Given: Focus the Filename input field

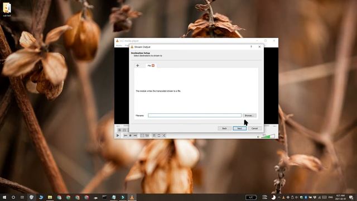Looking at the screenshot, I should [x=195, y=116].
